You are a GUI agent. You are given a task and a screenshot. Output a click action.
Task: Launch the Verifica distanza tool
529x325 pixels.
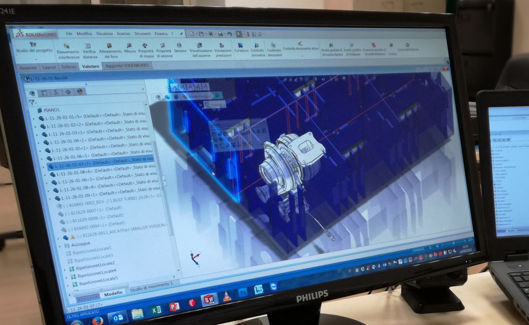click(90, 51)
